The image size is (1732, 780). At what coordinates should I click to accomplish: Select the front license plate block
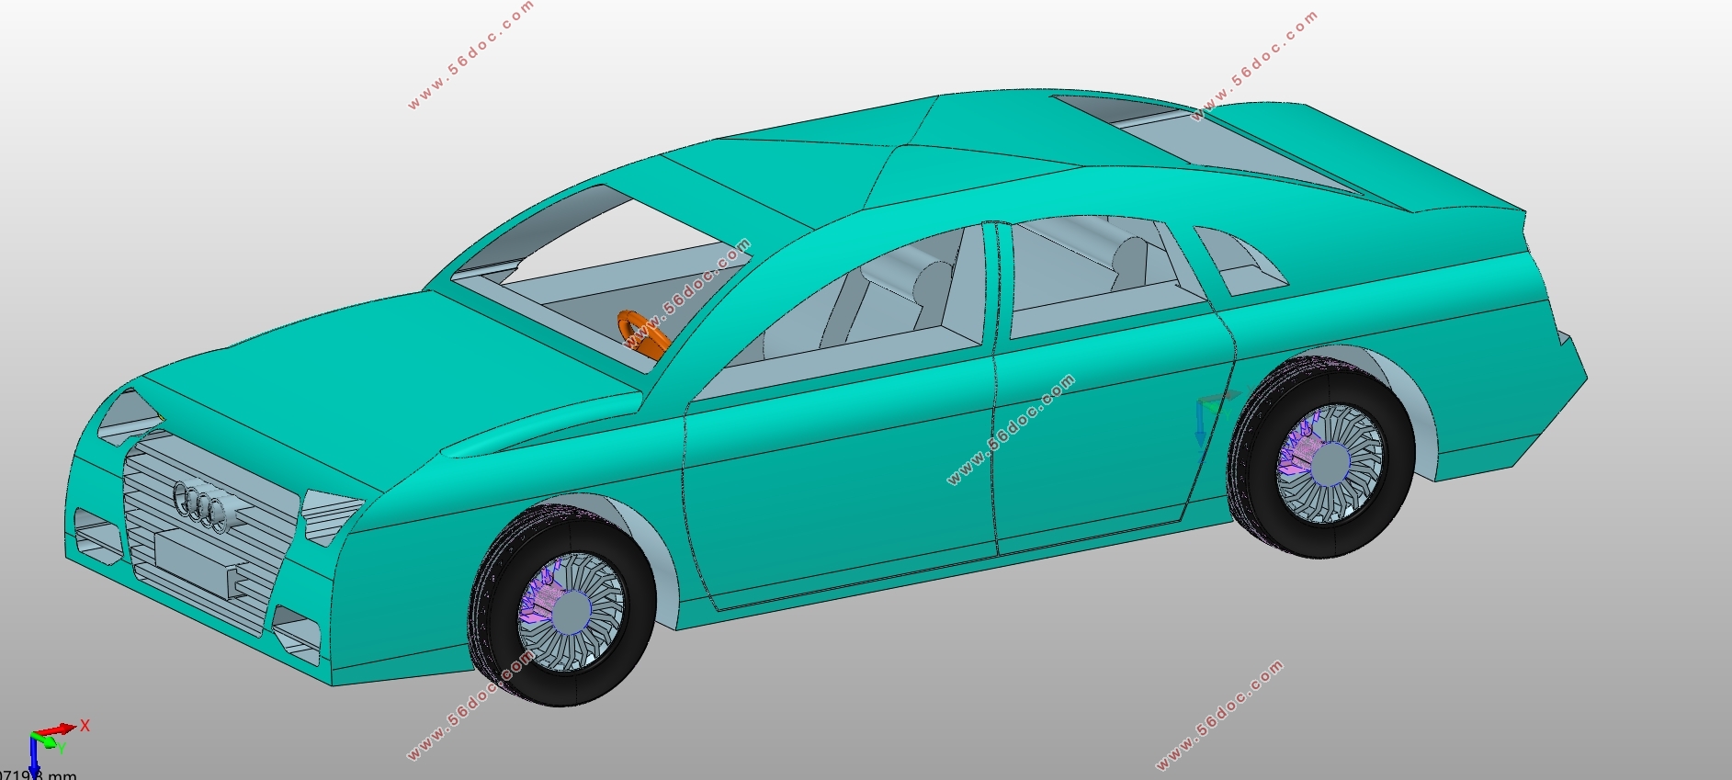pyautogui.click(x=194, y=562)
